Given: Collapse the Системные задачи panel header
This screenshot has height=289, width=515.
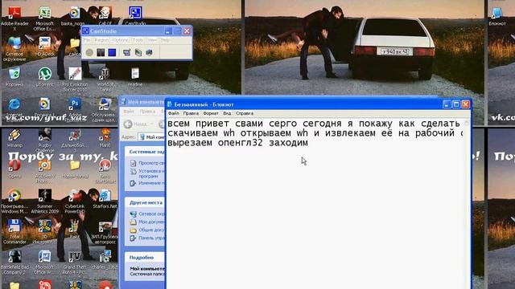Looking at the screenshot, I should tap(145, 152).
